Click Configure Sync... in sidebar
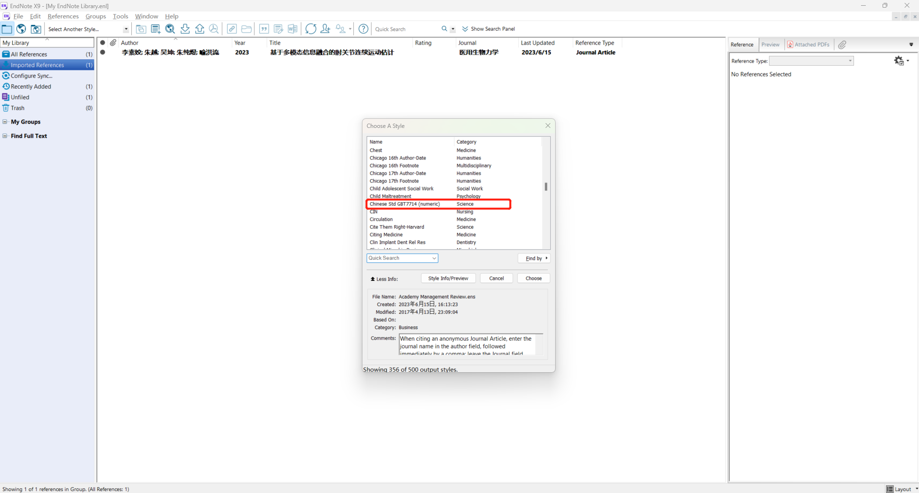The image size is (919, 493). (47, 76)
